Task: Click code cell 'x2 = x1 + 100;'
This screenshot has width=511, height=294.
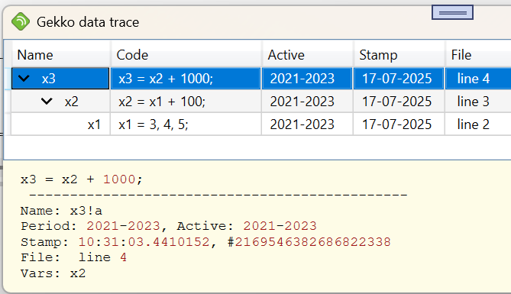Action: (x=186, y=102)
